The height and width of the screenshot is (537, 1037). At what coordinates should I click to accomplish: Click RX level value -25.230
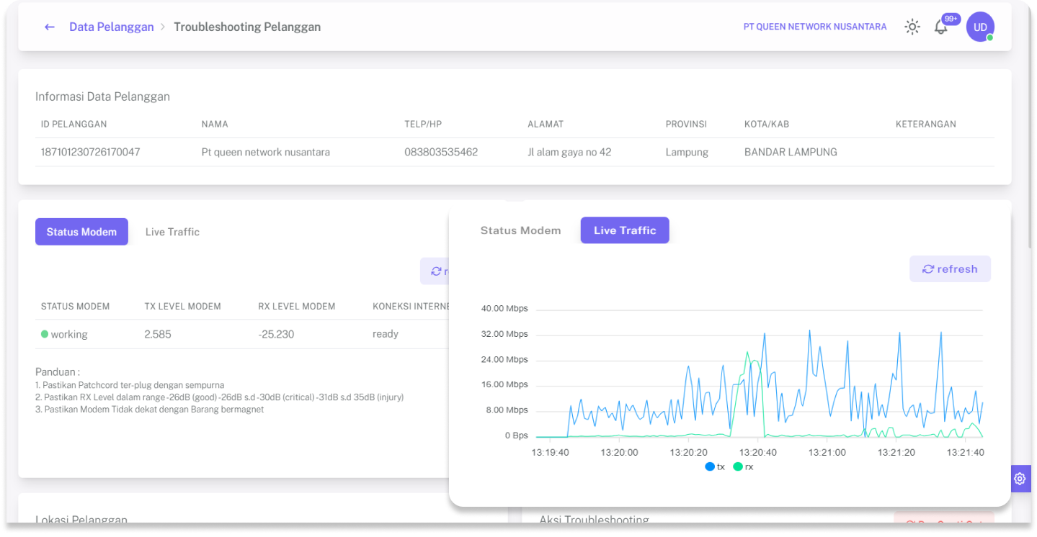276,334
